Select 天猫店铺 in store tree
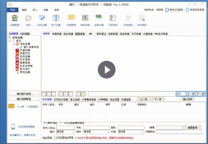Image resolution: width=208 pixels, height=144 pixels. [x=25, y=50]
